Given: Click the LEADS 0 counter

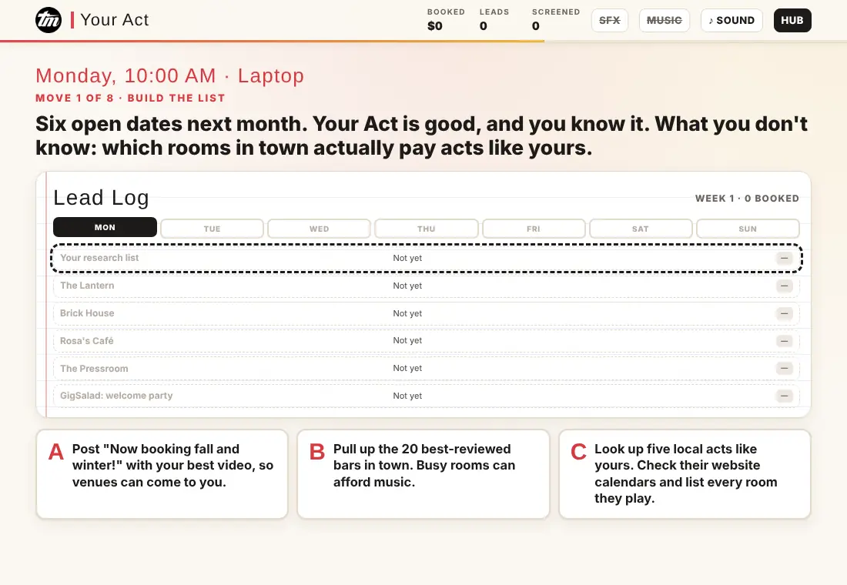Looking at the screenshot, I should (x=494, y=20).
